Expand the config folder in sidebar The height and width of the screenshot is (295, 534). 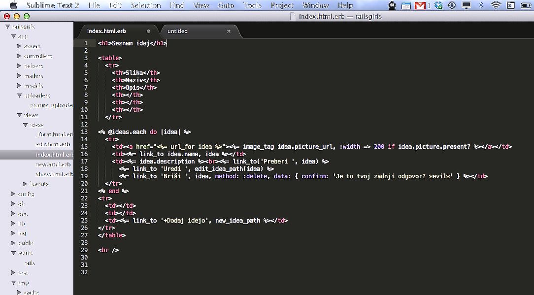pyautogui.click(x=13, y=194)
